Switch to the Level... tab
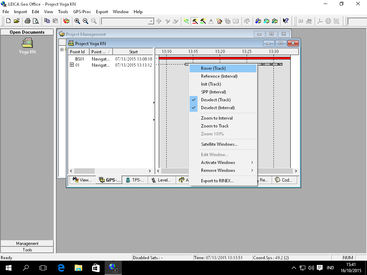This screenshot has height=275, width=367. point(162,180)
